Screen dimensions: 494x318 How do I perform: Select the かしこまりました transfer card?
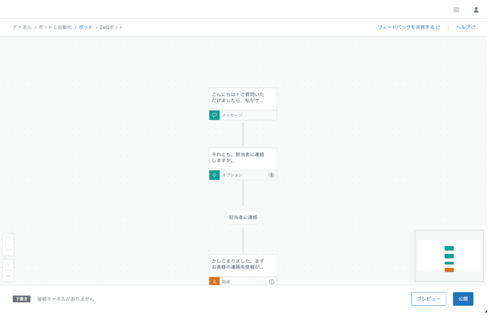243,270
